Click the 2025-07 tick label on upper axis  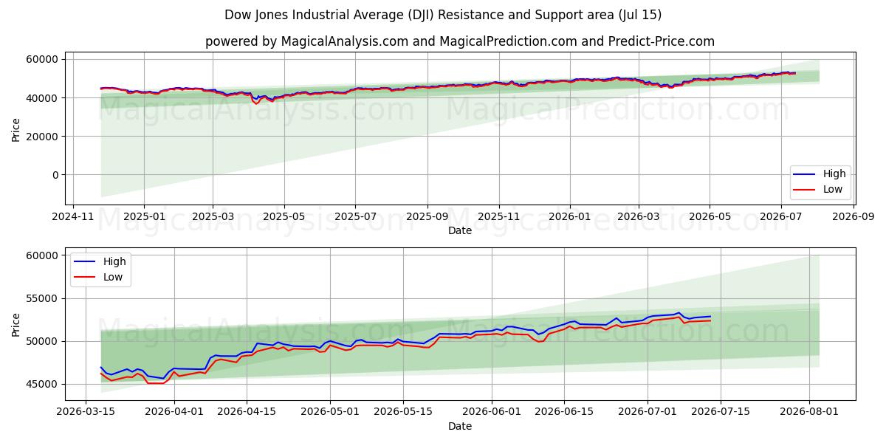(x=356, y=217)
